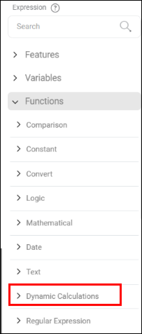The height and width of the screenshot is (334, 142).
Task: Select the Regular Expression label
Action: pos(58,321)
